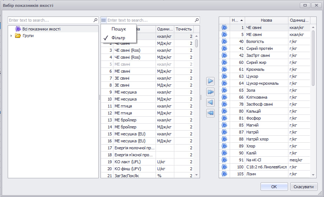Click the atom icon beside Калій row

(x=224, y=153)
